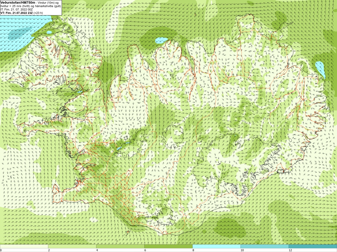Click the legend scale label "6"
Screen dimensions: 337x252
[x=145, y=250]
